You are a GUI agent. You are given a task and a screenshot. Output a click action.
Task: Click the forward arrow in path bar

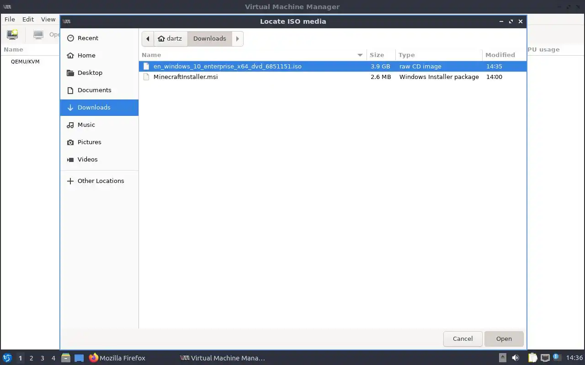click(x=237, y=39)
